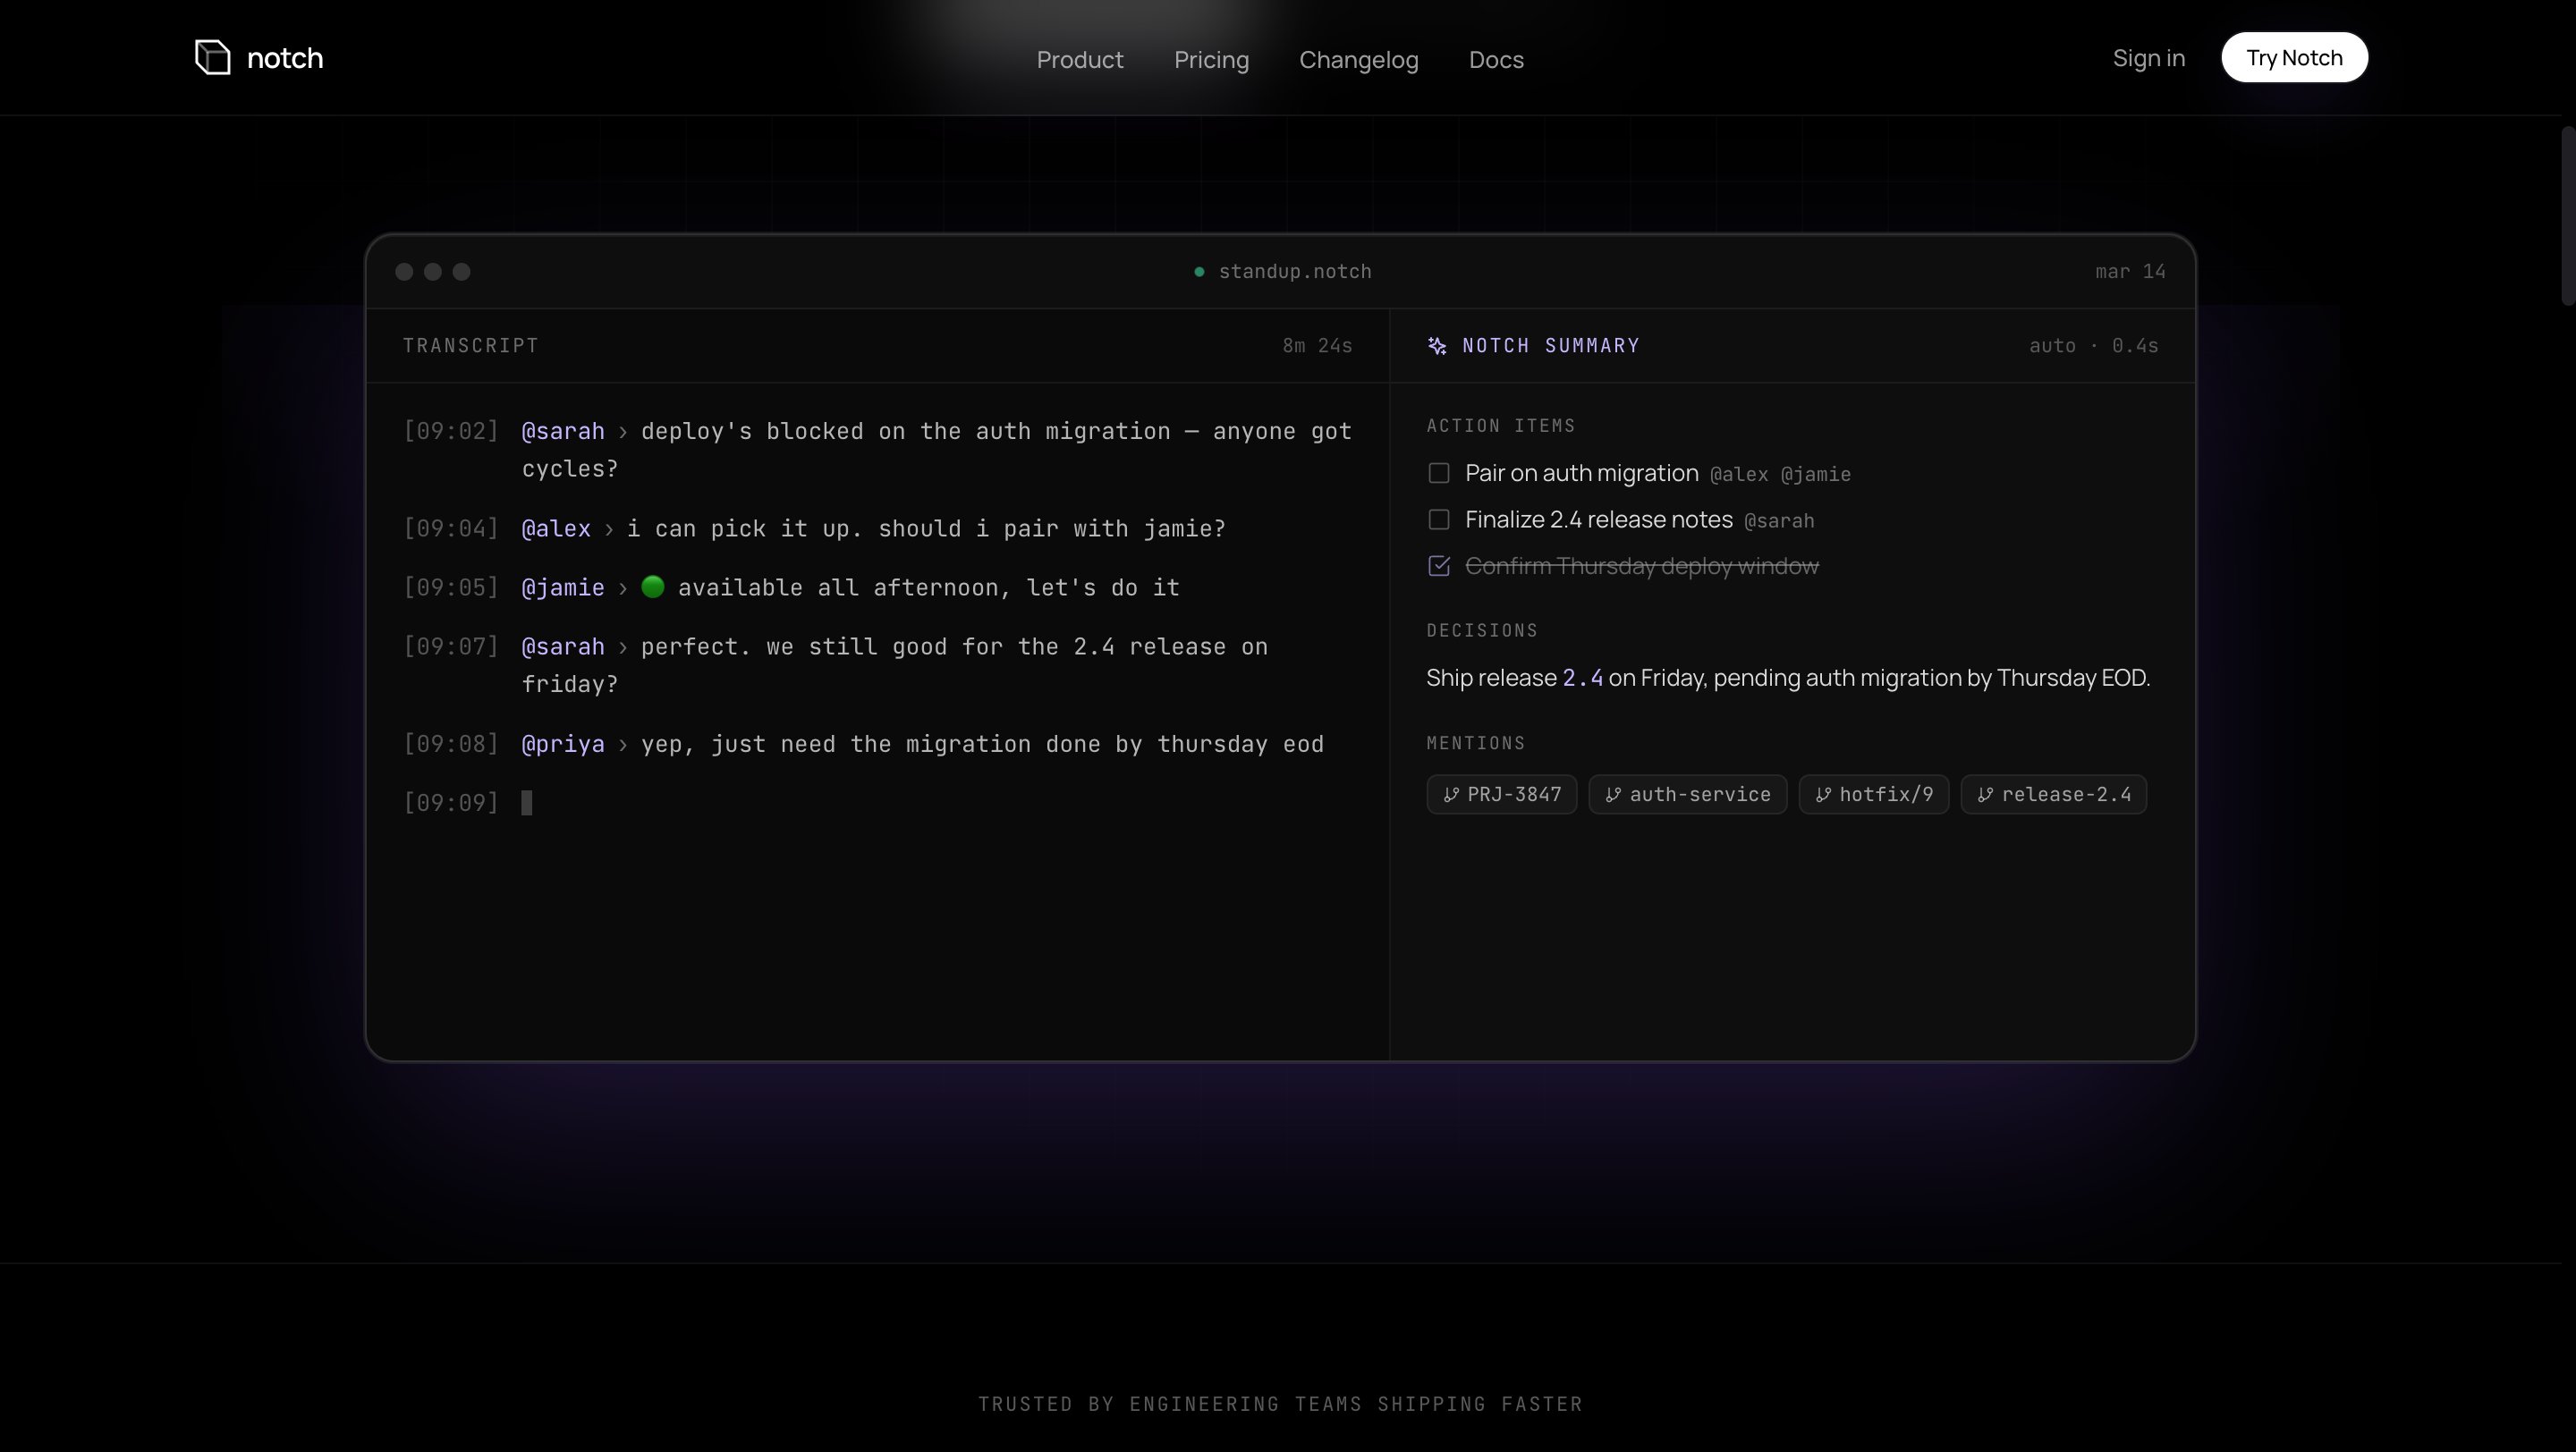Click 'Trusted by engineering teams shipping faster'
Screen dimensions: 2576x1452
[1280, 1404]
